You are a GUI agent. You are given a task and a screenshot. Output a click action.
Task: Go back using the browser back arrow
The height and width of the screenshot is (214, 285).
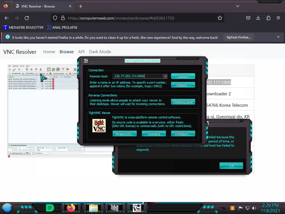7,18
